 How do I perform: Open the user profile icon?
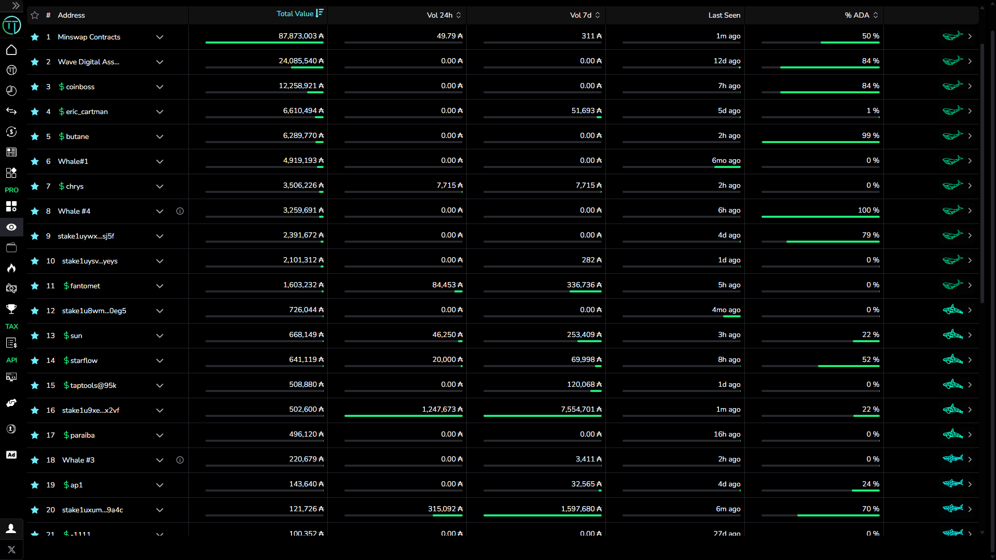[11, 528]
